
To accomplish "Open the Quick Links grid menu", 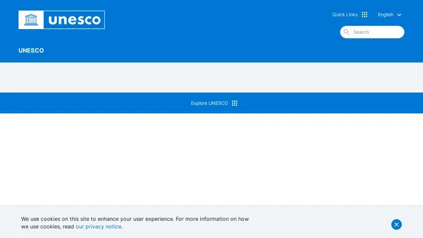I will [x=364, y=15].
